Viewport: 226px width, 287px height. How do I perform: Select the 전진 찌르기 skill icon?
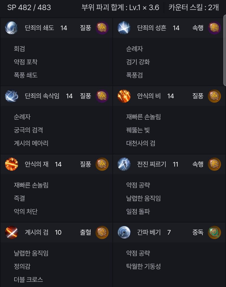click(x=124, y=164)
